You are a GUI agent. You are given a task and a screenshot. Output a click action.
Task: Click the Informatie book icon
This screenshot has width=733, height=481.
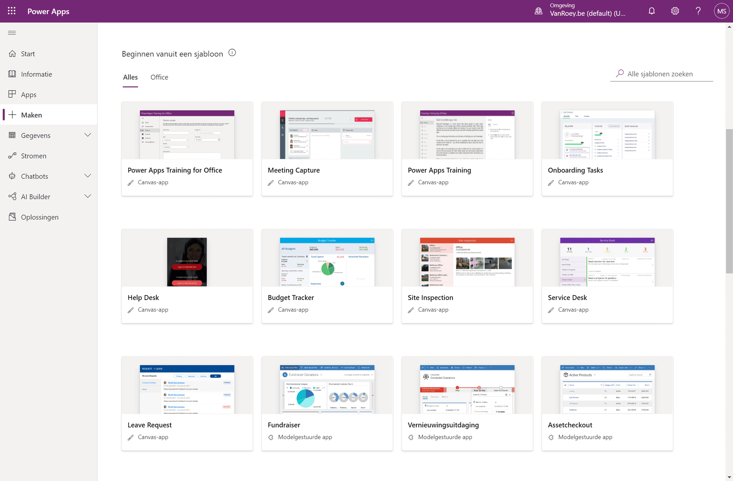pos(12,74)
